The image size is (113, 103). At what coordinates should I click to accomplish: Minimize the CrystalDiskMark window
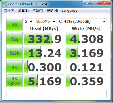pyautogui.click(x=87, y=3)
